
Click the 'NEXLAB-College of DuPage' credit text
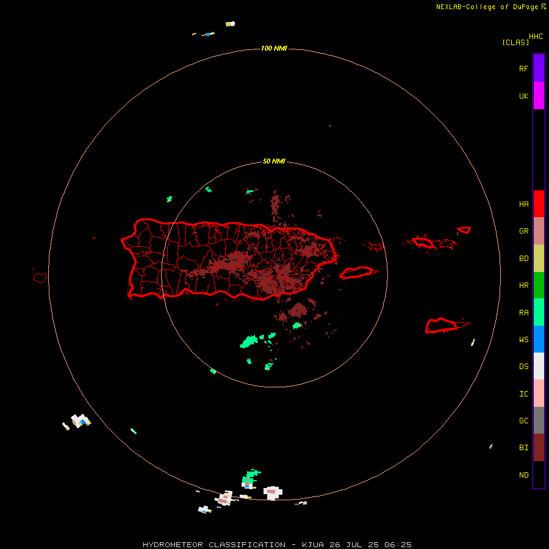point(487,7)
